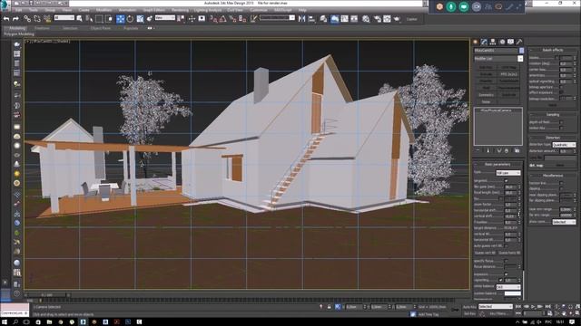581x326 pixels.
Task: Click the Use Pivot Point Center icon
Action: (182, 18)
